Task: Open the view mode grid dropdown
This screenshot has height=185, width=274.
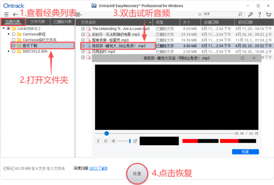Action: [x=79, y=14]
